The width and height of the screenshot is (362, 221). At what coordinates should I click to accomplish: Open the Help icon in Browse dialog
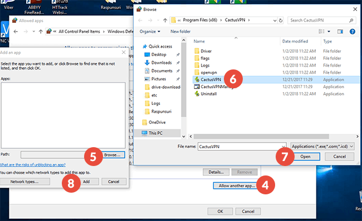[353, 32]
